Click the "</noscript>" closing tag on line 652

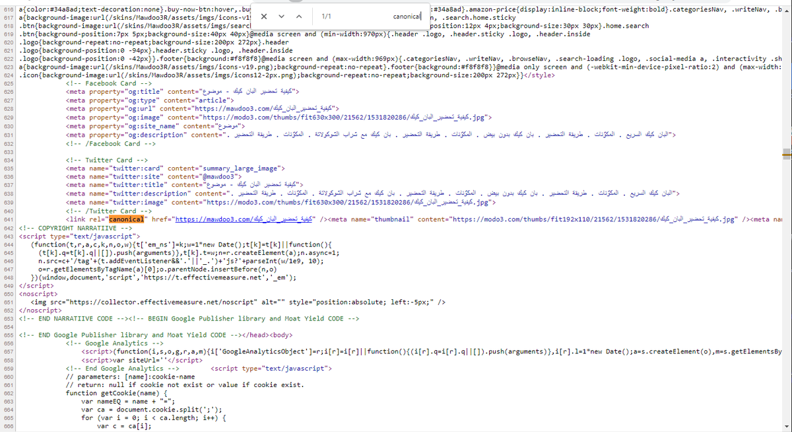pos(41,310)
